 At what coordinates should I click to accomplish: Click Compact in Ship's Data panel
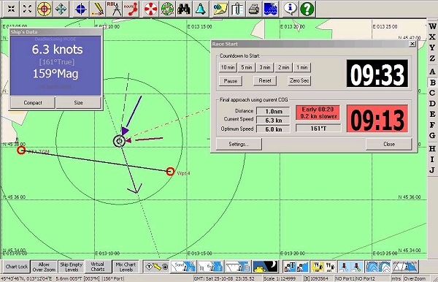(33, 102)
